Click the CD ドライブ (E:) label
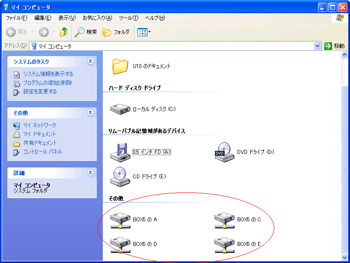Image resolution: width=350 pixels, height=263 pixels. click(149, 177)
